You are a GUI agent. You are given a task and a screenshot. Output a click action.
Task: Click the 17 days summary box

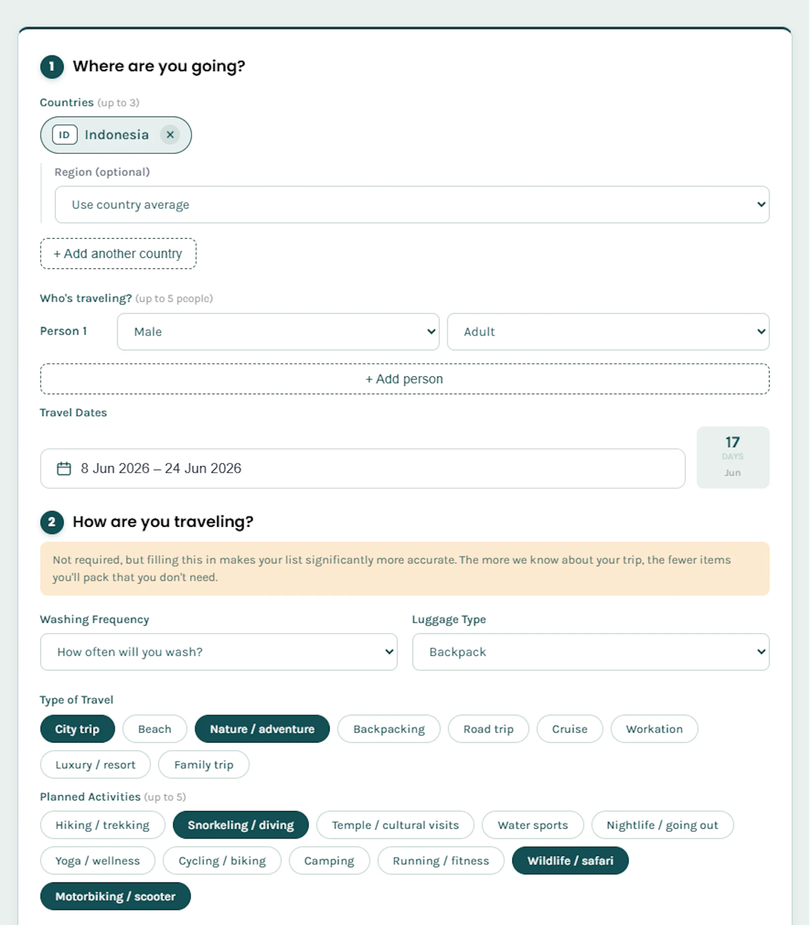[733, 457]
